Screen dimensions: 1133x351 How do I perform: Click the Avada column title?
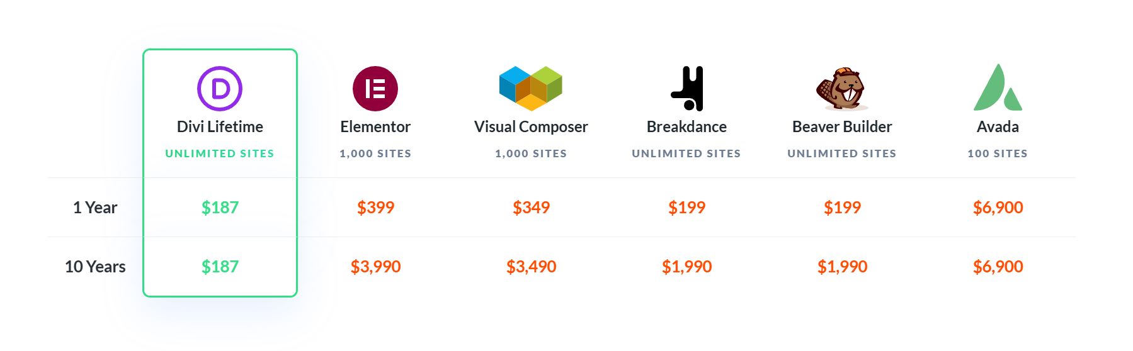(x=998, y=126)
